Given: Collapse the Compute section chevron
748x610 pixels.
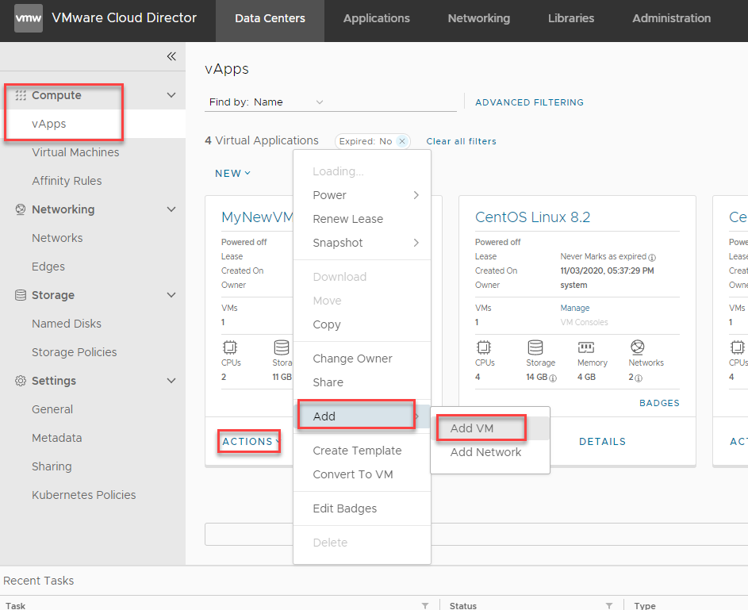Looking at the screenshot, I should click(x=171, y=95).
